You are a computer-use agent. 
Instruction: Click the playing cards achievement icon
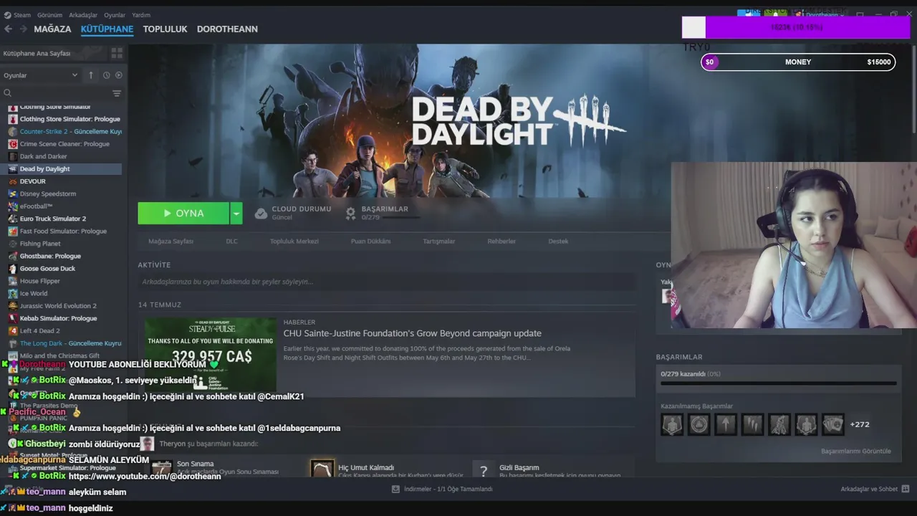pos(832,425)
